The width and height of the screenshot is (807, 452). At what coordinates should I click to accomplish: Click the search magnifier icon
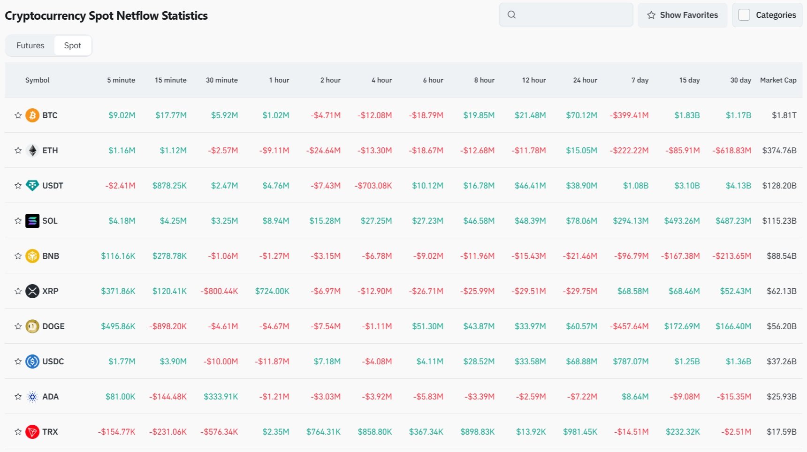(512, 15)
